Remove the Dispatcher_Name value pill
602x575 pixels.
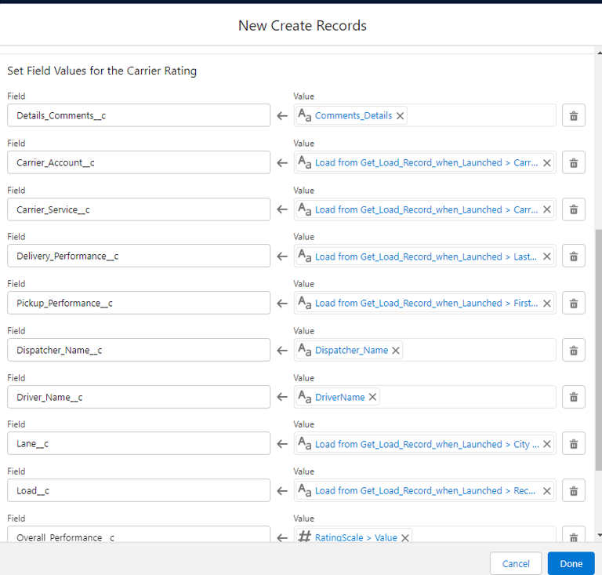(396, 351)
